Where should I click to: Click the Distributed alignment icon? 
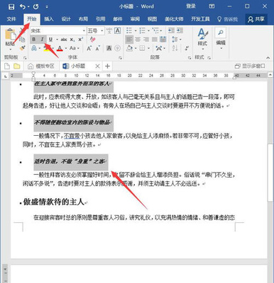(163, 39)
